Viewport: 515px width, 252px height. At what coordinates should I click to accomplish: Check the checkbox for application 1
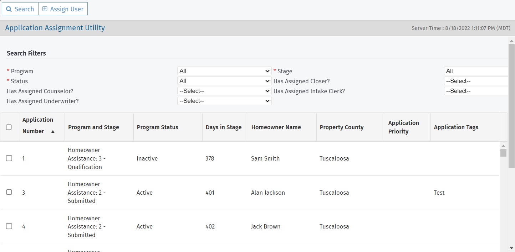[9, 158]
